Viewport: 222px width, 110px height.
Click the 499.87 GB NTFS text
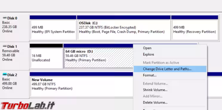(44, 84)
